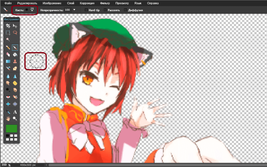Screen dimensions: 267x167
Task: Enable the Hard tip checkbox
Action: pyautogui.click(x=86, y=10)
